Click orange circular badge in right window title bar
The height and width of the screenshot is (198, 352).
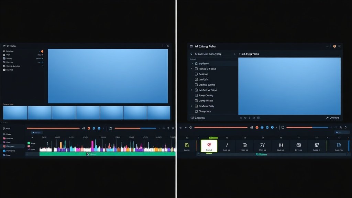point(334,46)
